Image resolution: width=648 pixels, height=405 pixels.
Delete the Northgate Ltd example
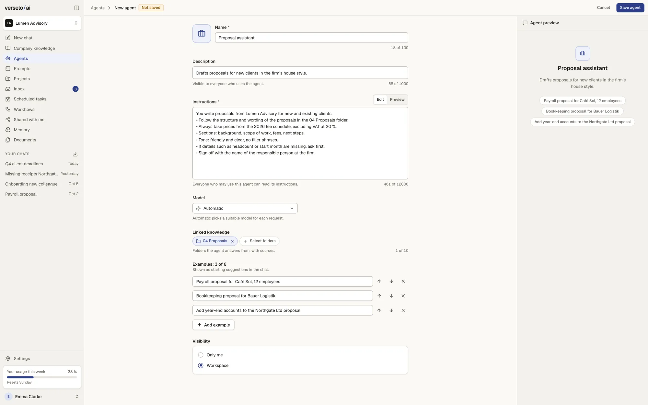[403, 310]
